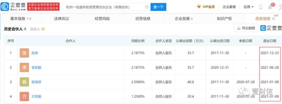Image resolution: width=282 pixels, height=104 pixels.
Task: Open the 企业套餐 link
Action: pos(229,7)
